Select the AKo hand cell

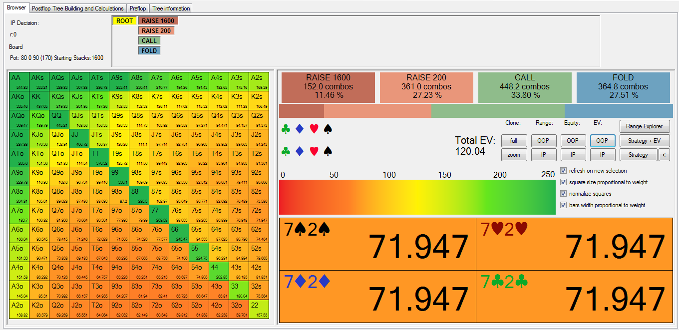19,100
